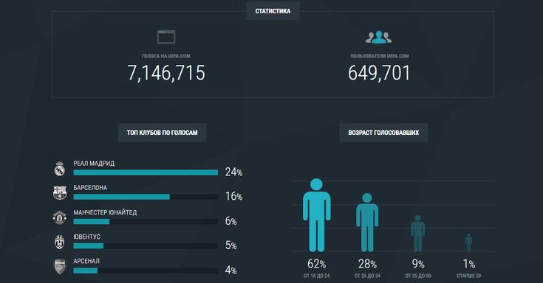Click the Барселона 16% progress bar

tap(146, 197)
